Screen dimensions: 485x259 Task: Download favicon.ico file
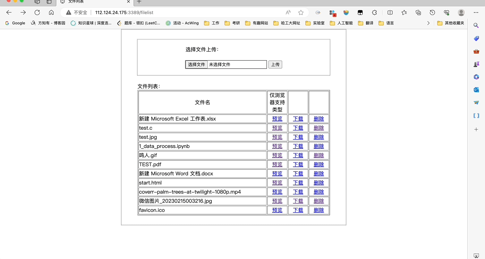pyautogui.click(x=298, y=210)
